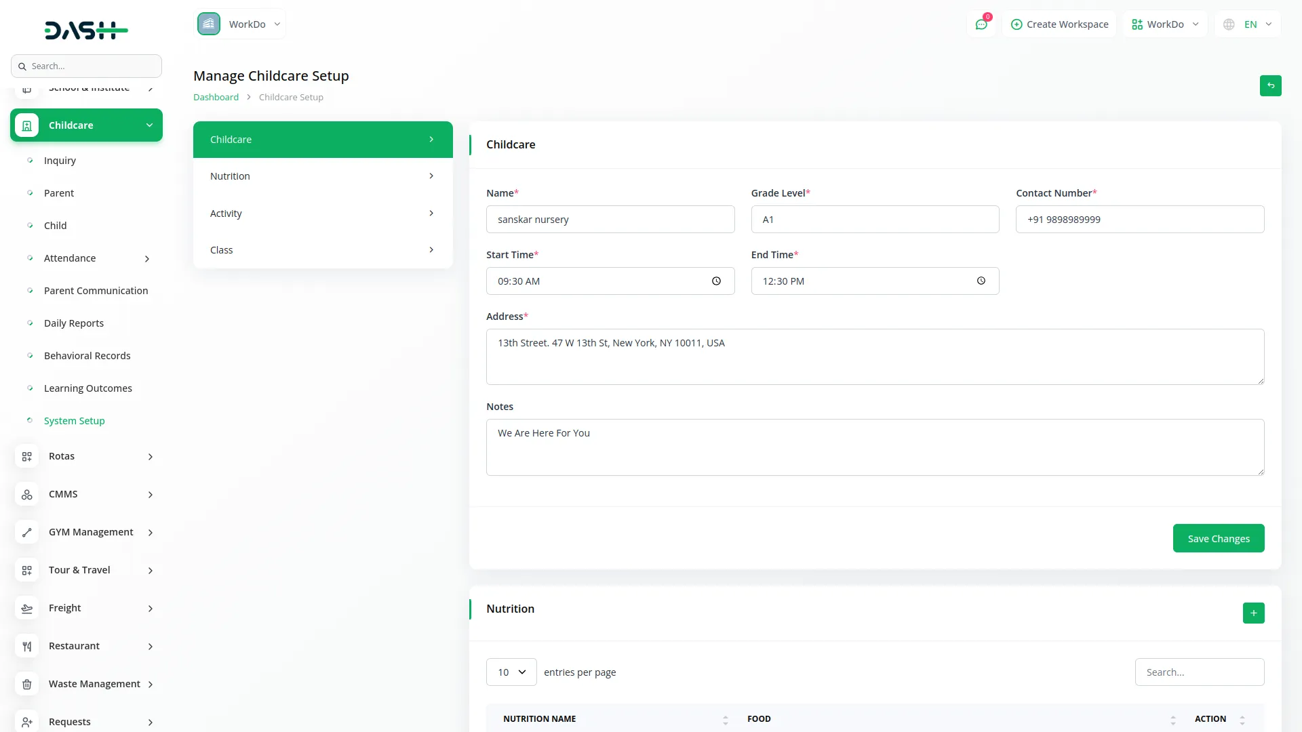Click the chat messages icon in header
The image size is (1302, 732).
(981, 24)
